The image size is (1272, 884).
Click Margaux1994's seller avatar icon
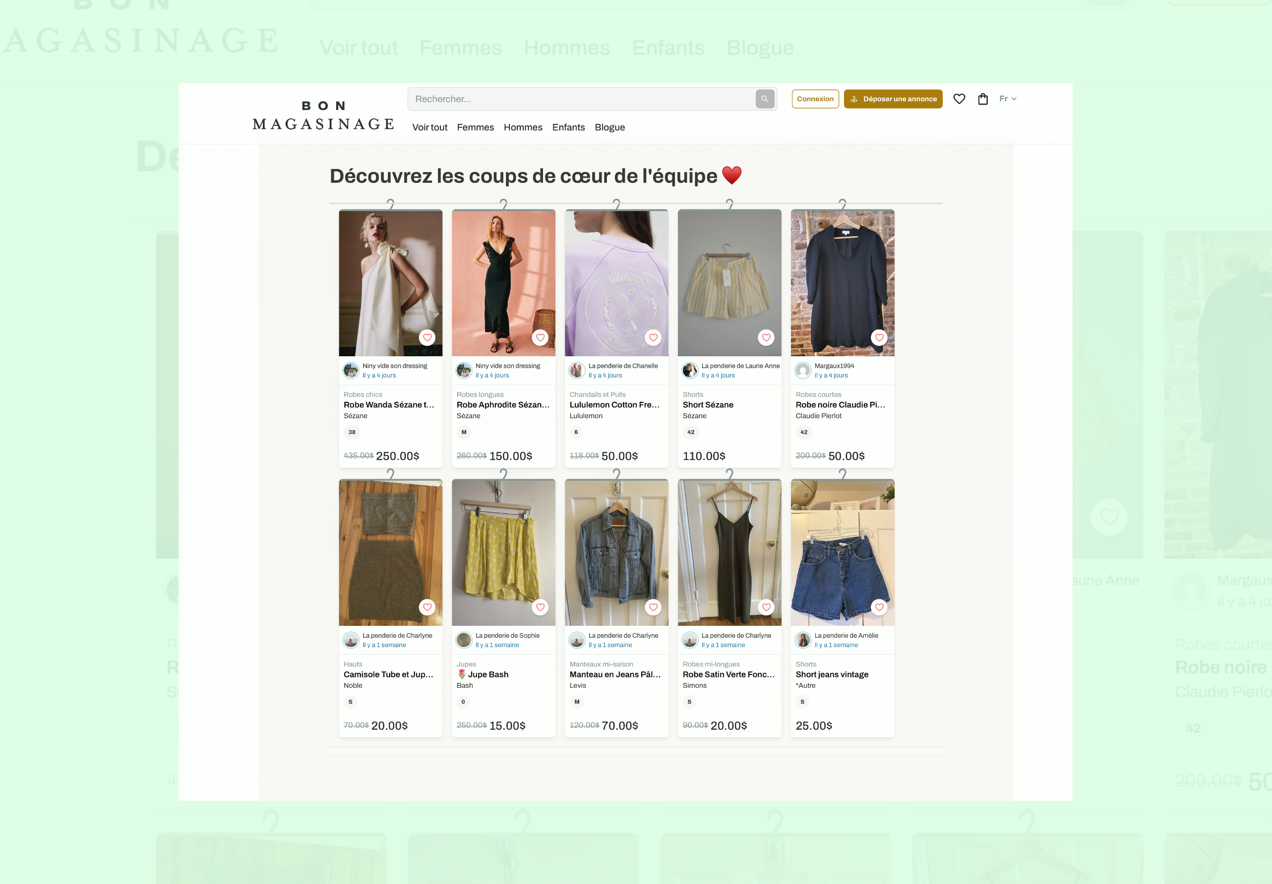(803, 370)
